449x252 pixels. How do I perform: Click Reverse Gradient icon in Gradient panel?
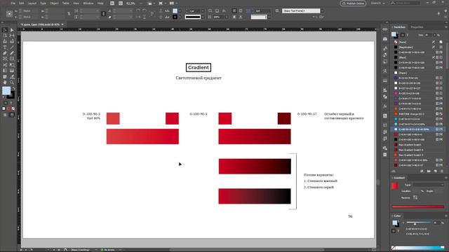pos(415,197)
